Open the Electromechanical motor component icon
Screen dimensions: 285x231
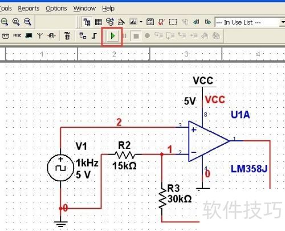[51, 35]
